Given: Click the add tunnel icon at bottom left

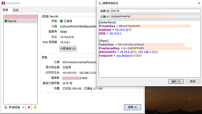Looking at the screenshot, I should (x=6, y=107).
